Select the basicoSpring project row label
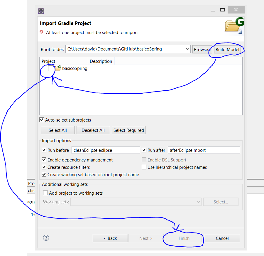Image resolution: width=264 pixels, height=256 pixels. tap(75, 68)
